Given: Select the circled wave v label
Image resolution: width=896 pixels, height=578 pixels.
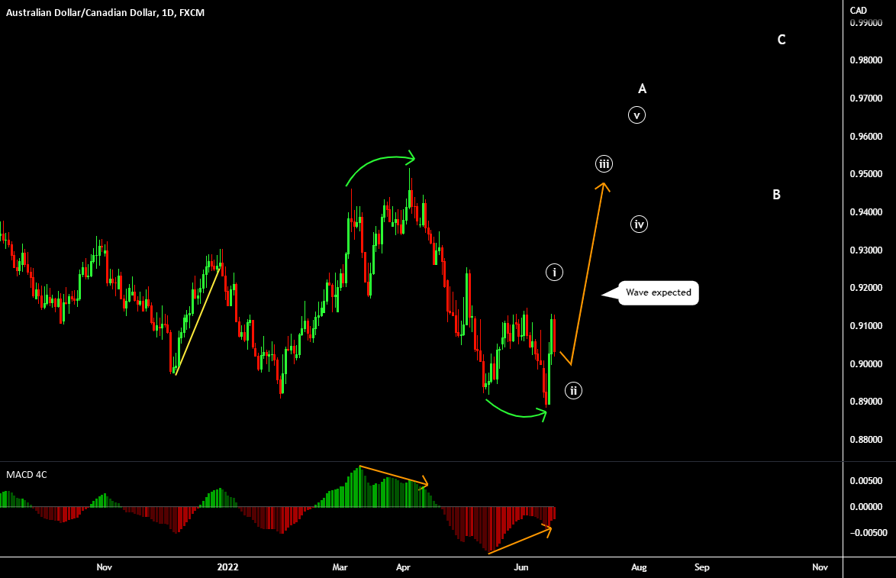Looking at the screenshot, I should [637, 115].
